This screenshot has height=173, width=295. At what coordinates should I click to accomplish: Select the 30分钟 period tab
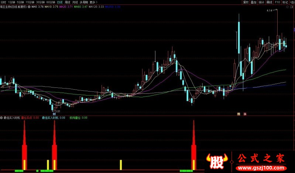coord(40,2)
